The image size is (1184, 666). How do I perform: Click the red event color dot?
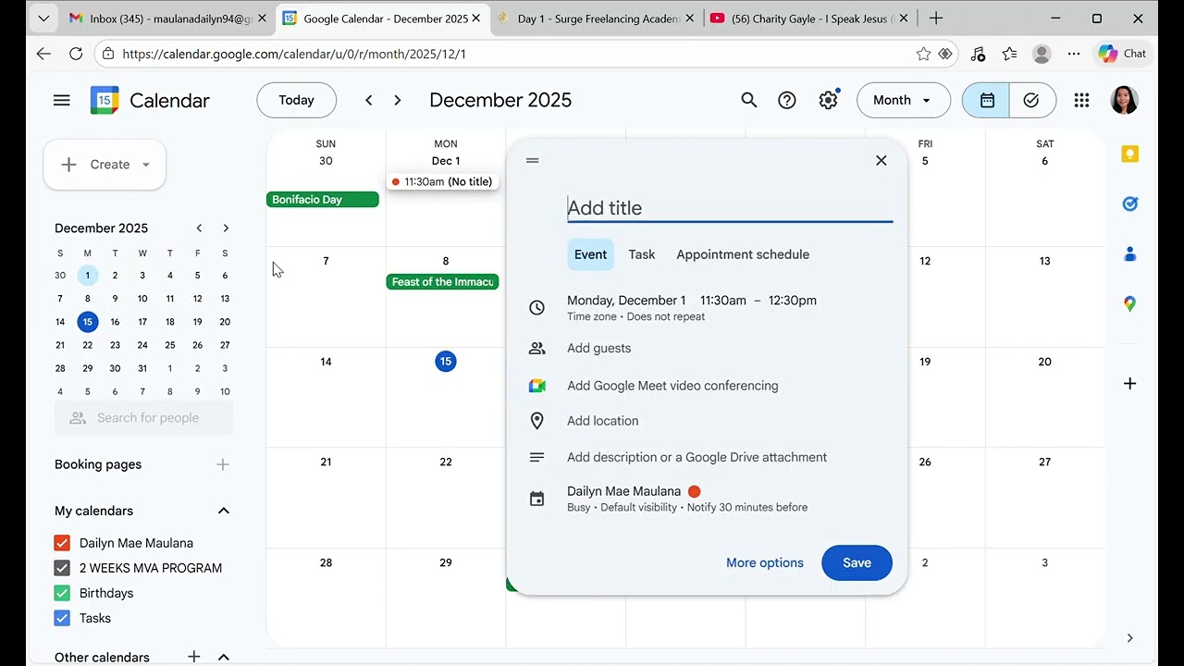(x=694, y=491)
